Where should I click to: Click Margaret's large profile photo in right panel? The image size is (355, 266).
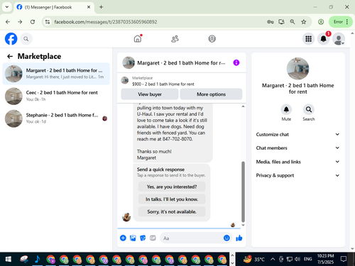297,69
